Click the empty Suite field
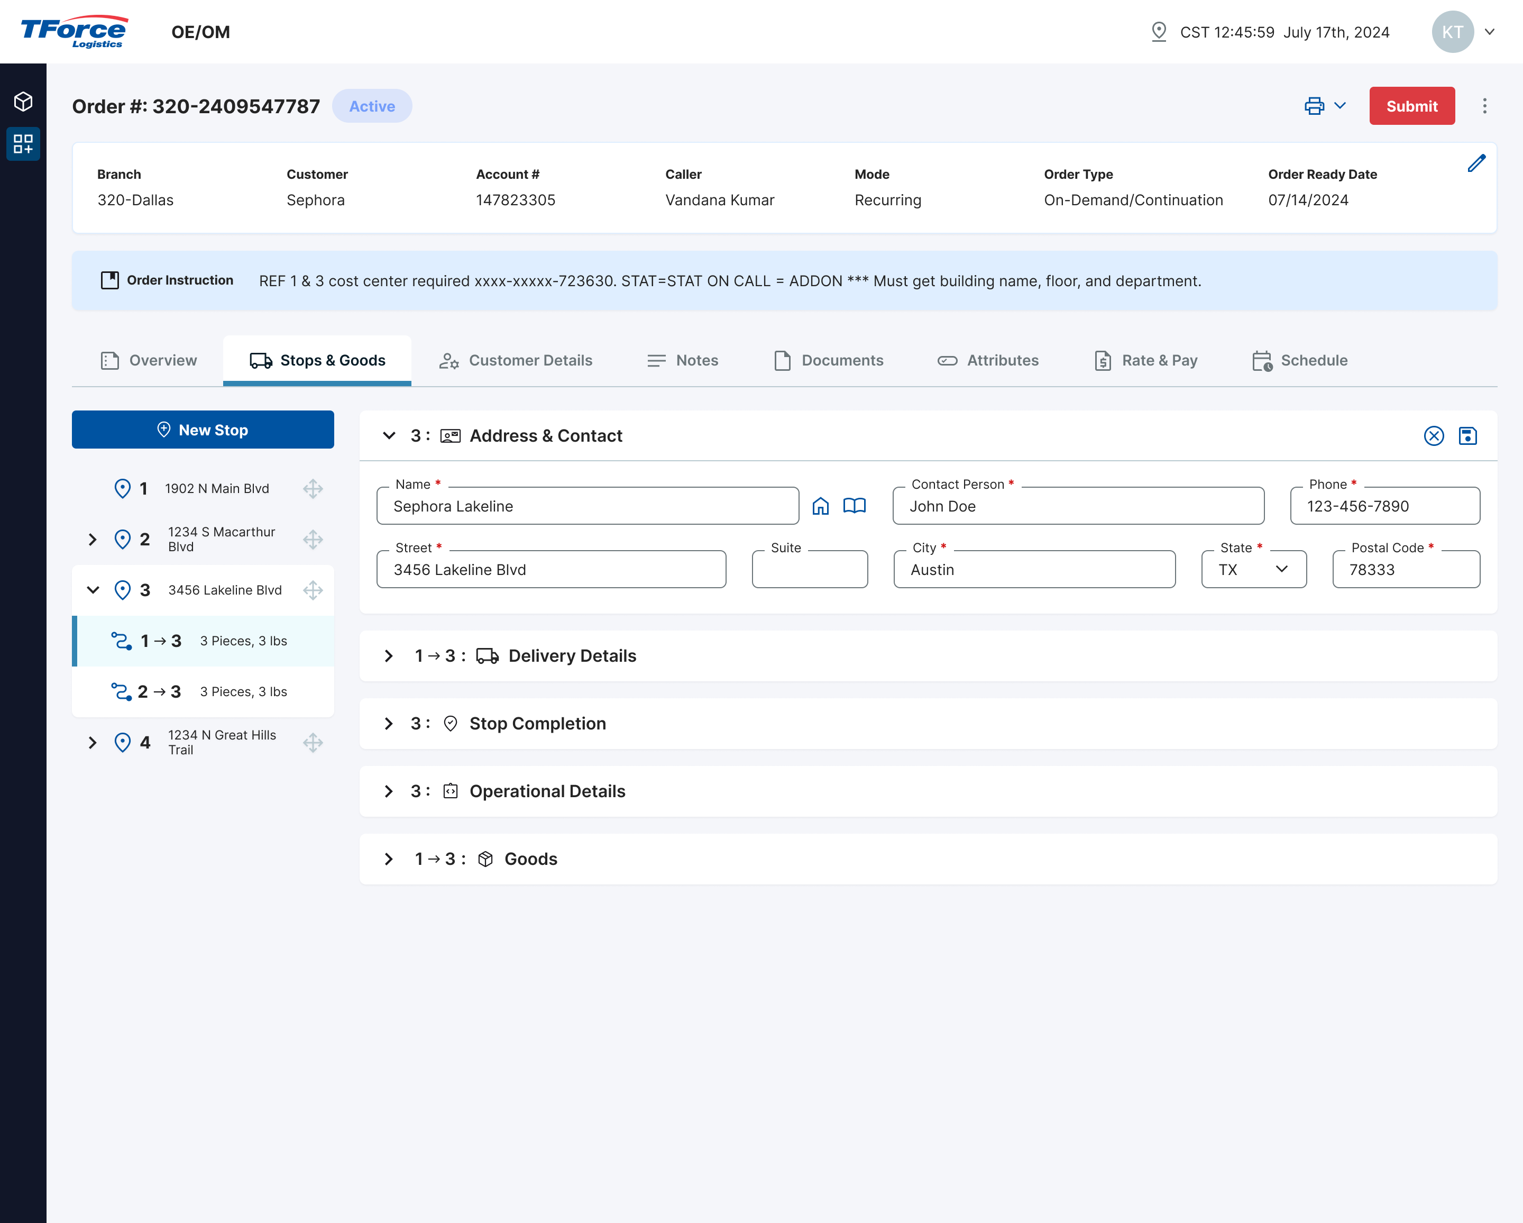This screenshot has height=1223, width=1523. click(x=810, y=570)
